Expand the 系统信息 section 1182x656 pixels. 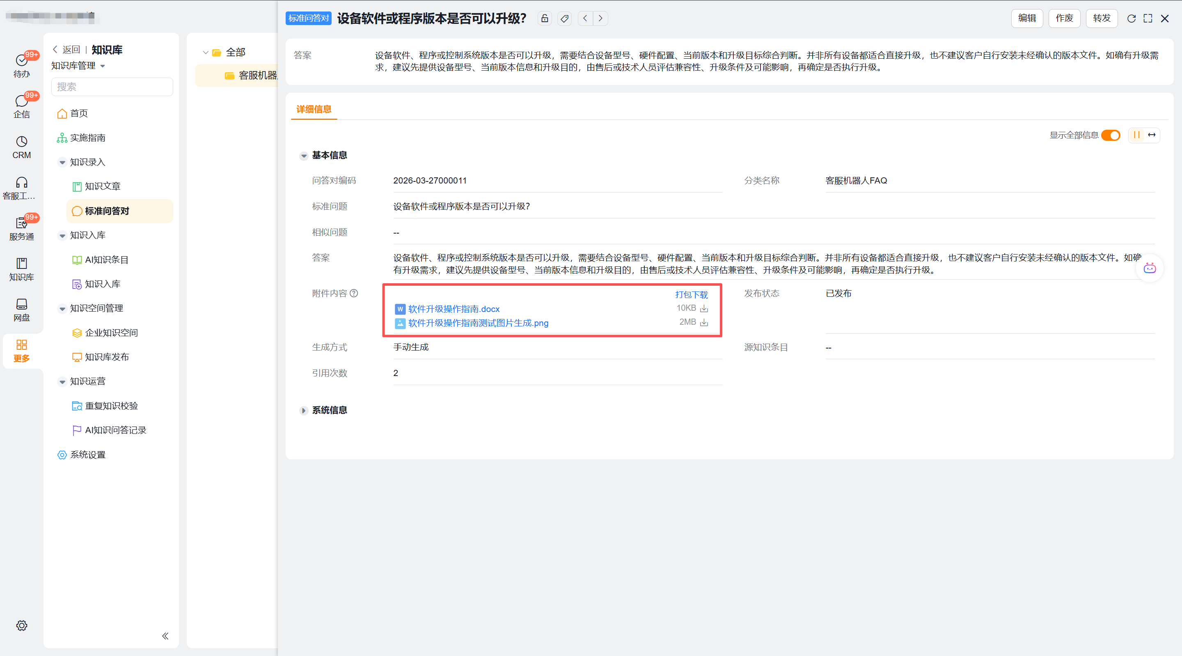tap(304, 411)
